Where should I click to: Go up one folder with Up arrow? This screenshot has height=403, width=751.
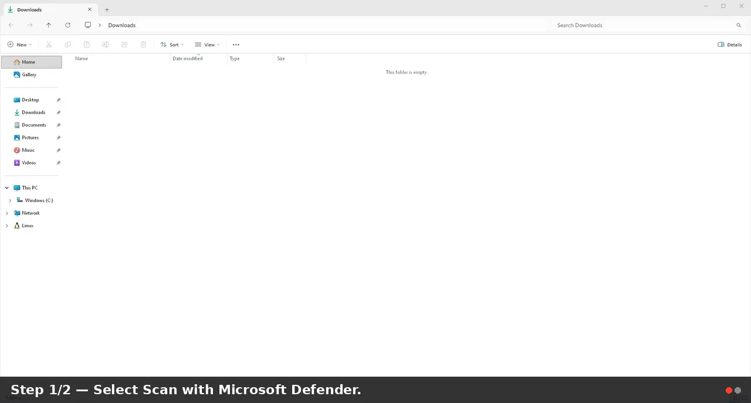coord(49,25)
